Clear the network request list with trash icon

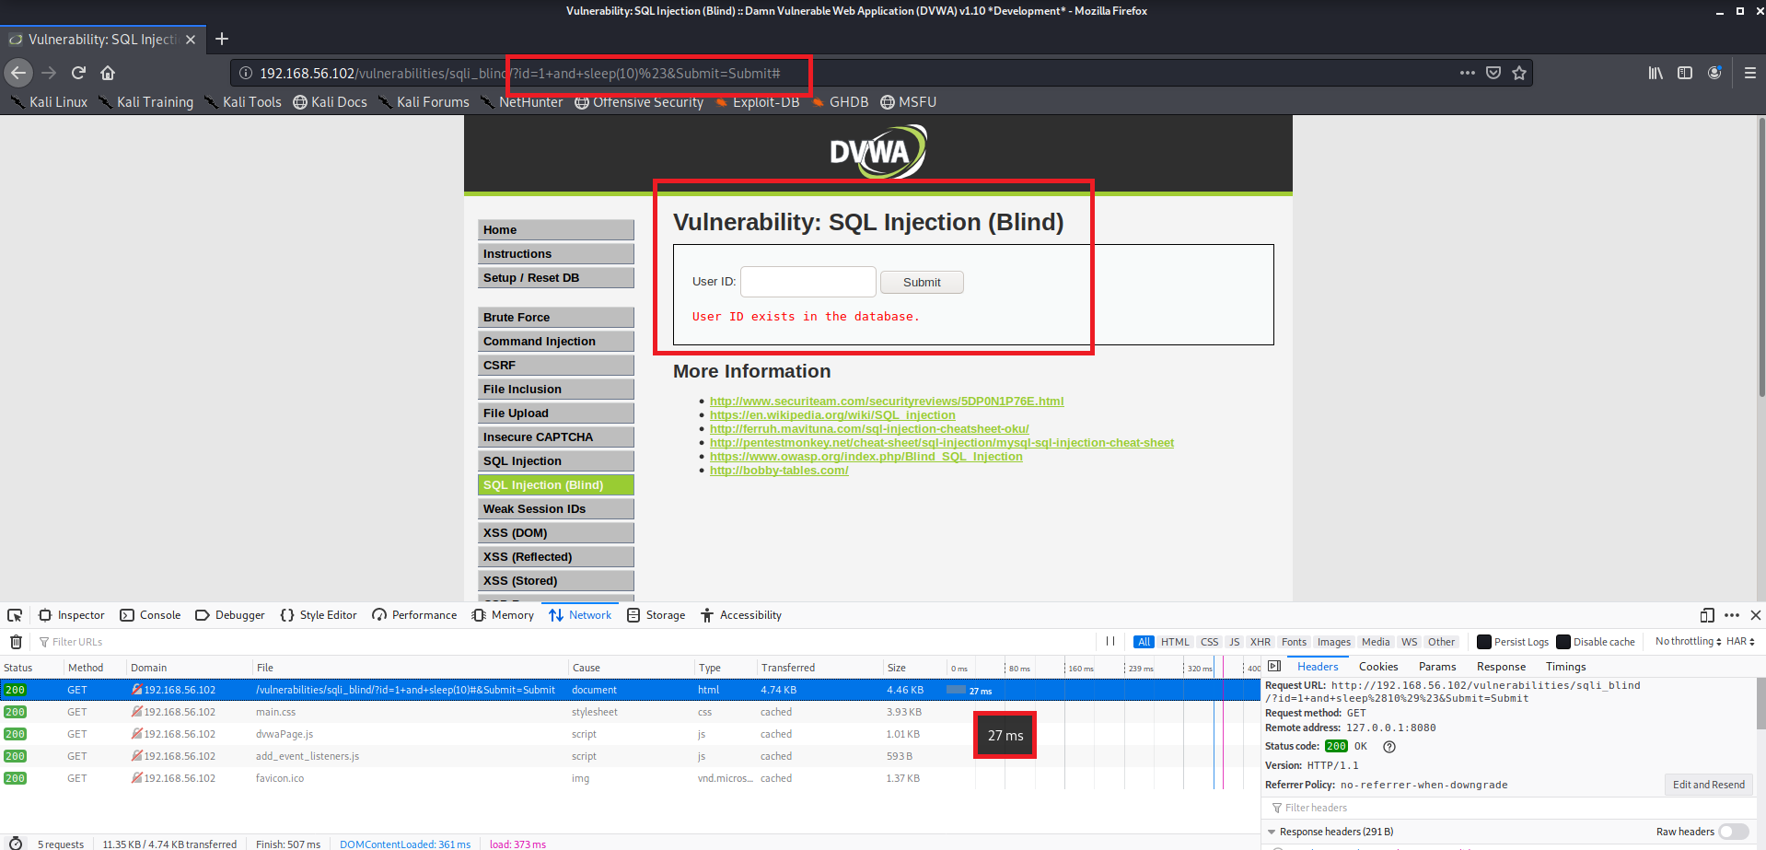click(16, 642)
